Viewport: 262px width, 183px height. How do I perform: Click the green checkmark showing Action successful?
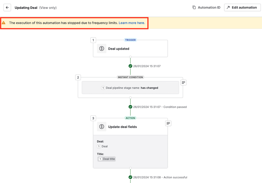pos(130,177)
